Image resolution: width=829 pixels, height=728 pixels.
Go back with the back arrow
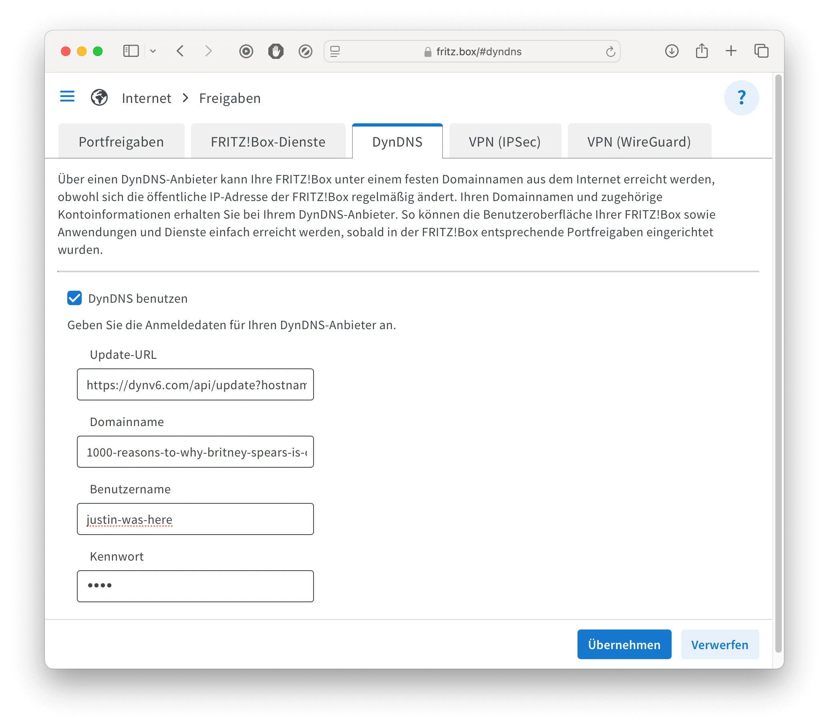pyautogui.click(x=181, y=51)
